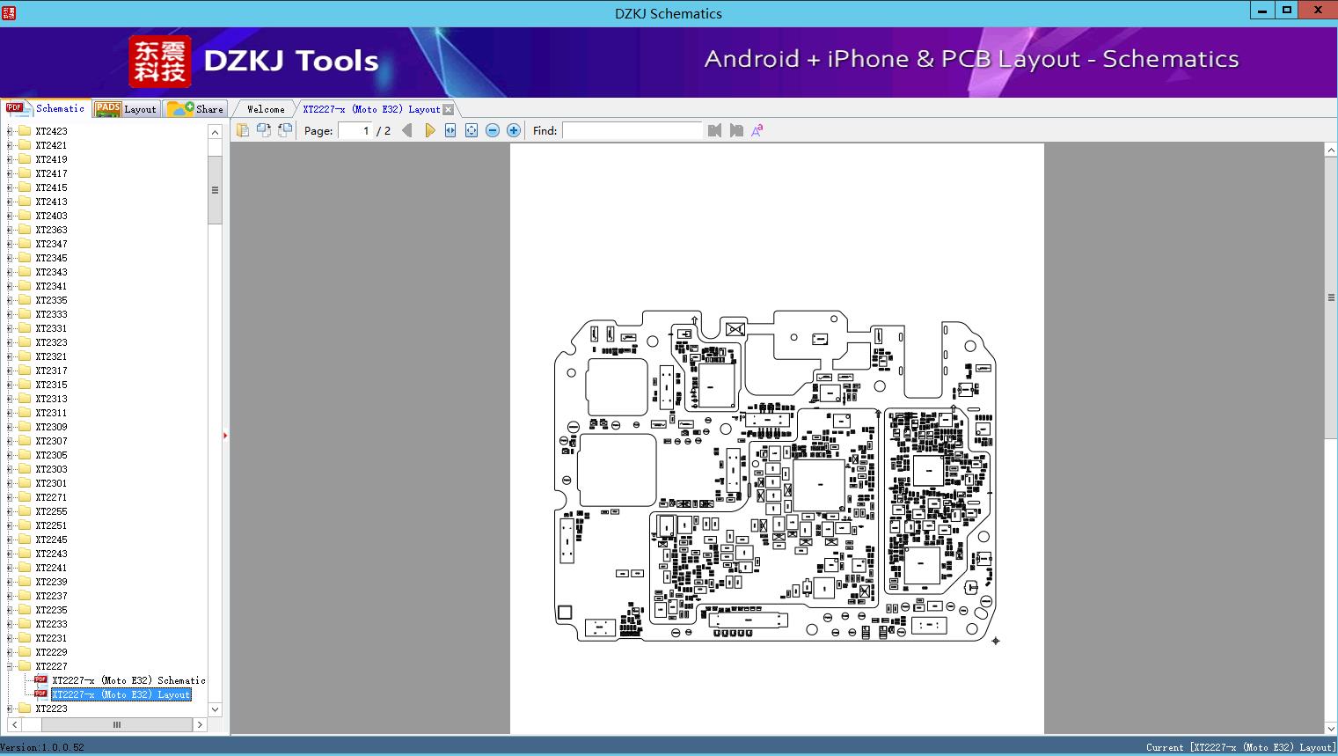Viewport: 1338px width, 756px height.
Task: Expand the XT2423 folder node
Action: click(10, 131)
